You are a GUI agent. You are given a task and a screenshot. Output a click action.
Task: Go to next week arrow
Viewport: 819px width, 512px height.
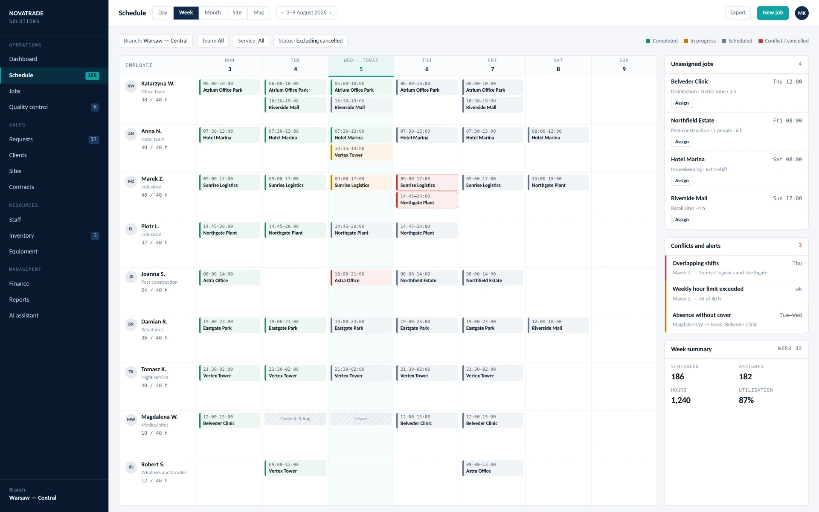tap(330, 13)
